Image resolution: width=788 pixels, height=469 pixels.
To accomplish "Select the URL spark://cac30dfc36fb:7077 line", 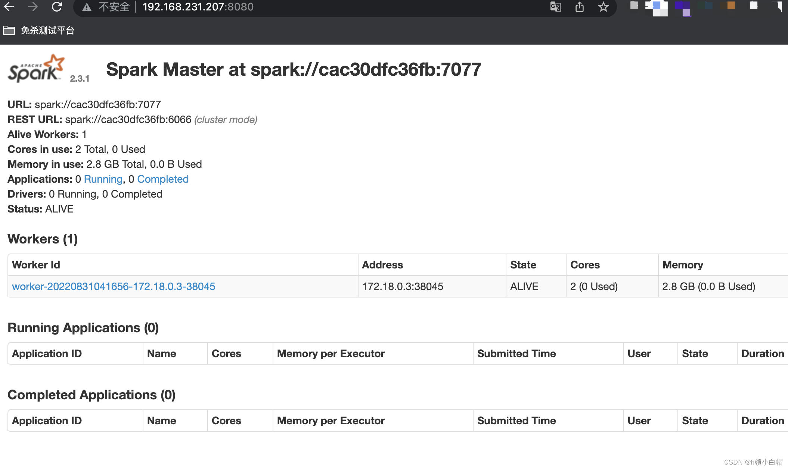I will click(84, 104).
